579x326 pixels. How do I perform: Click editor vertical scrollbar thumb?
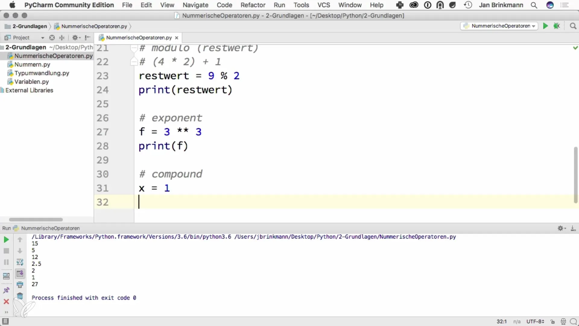(575, 175)
